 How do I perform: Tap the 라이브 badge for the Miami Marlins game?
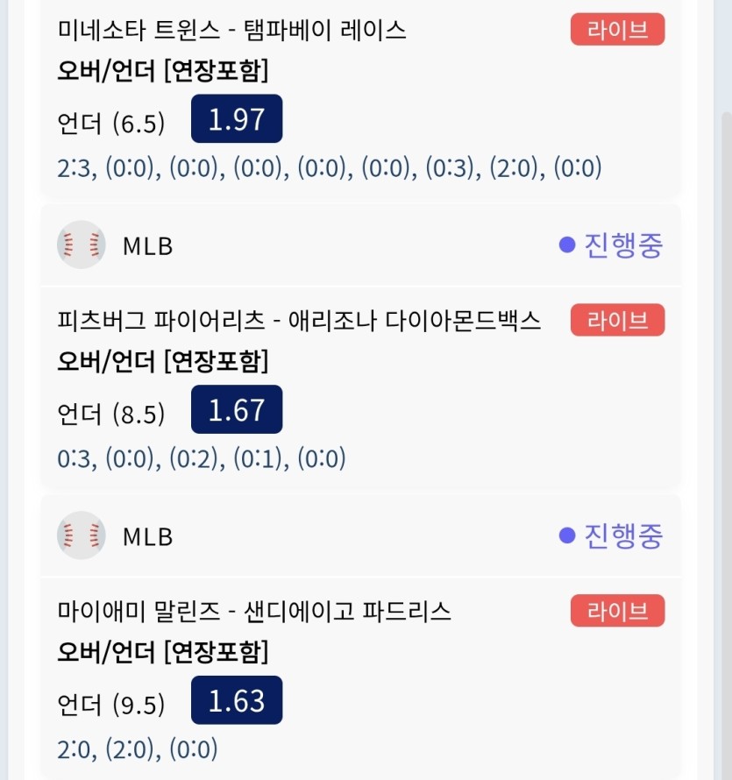(x=617, y=610)
